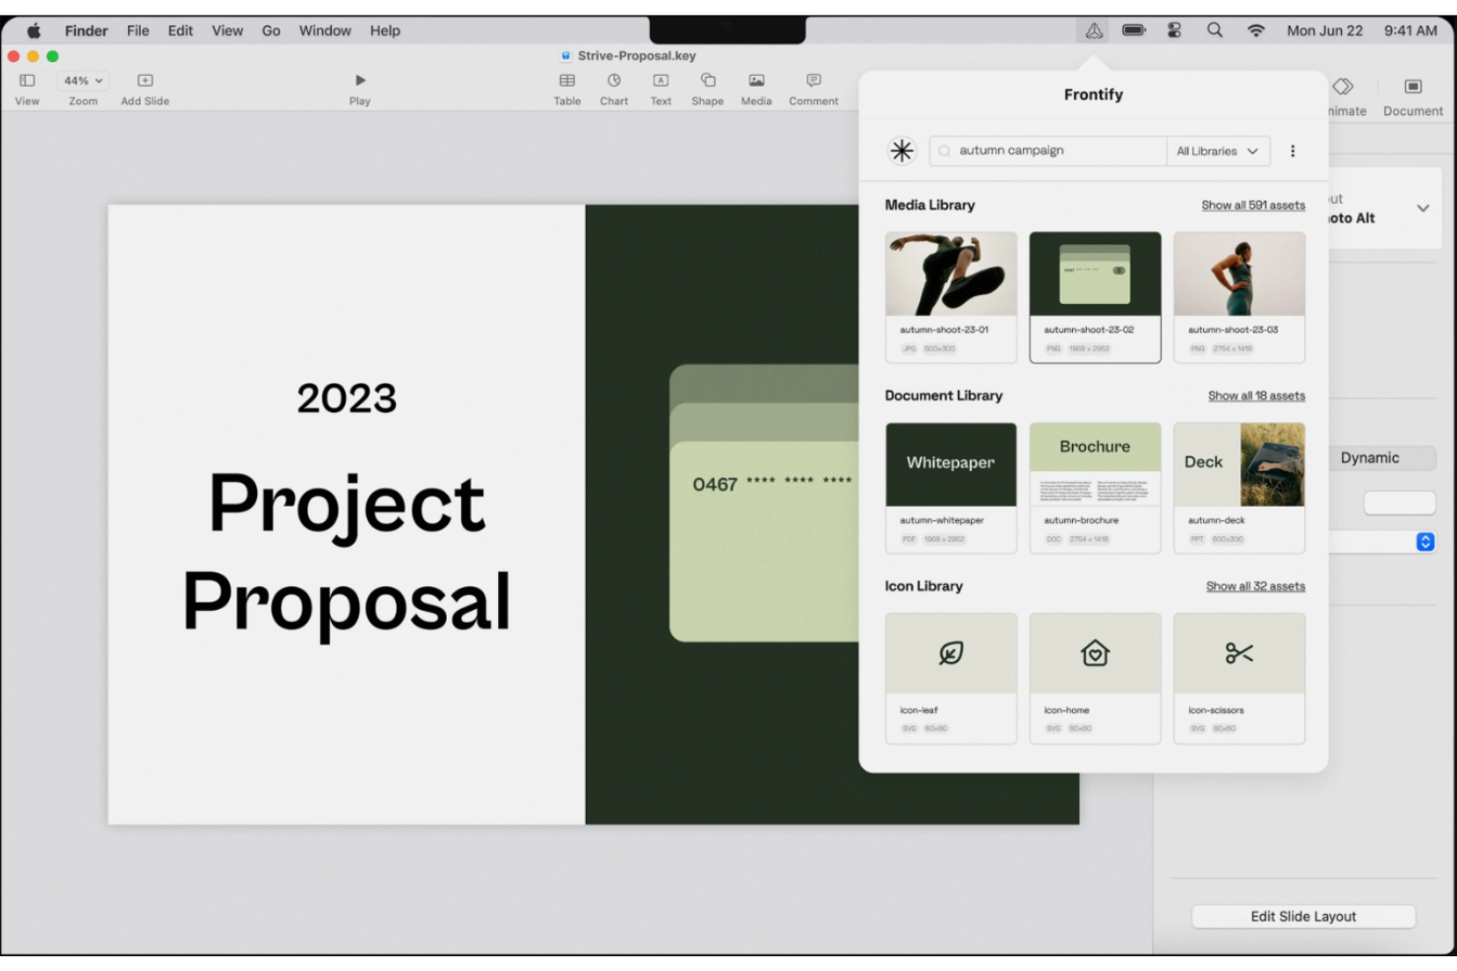Click the Frontify asterisk logo icon

(902, 151)
